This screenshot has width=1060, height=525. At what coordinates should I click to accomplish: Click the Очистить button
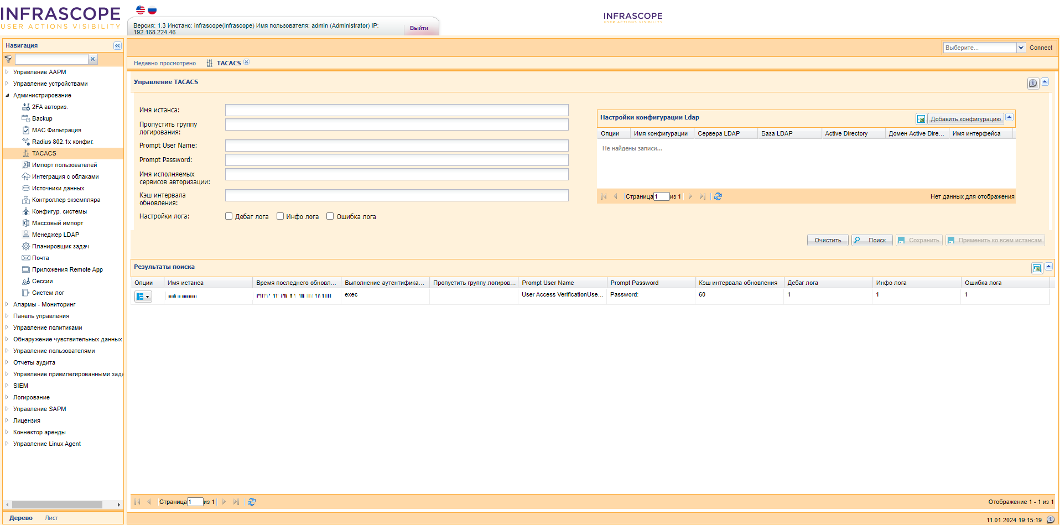[828, 240]
